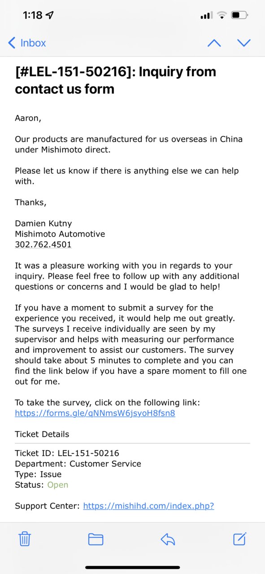Go back to the Inbox
The height and width of the screenshot is (574, 265).
coord(27,43)
